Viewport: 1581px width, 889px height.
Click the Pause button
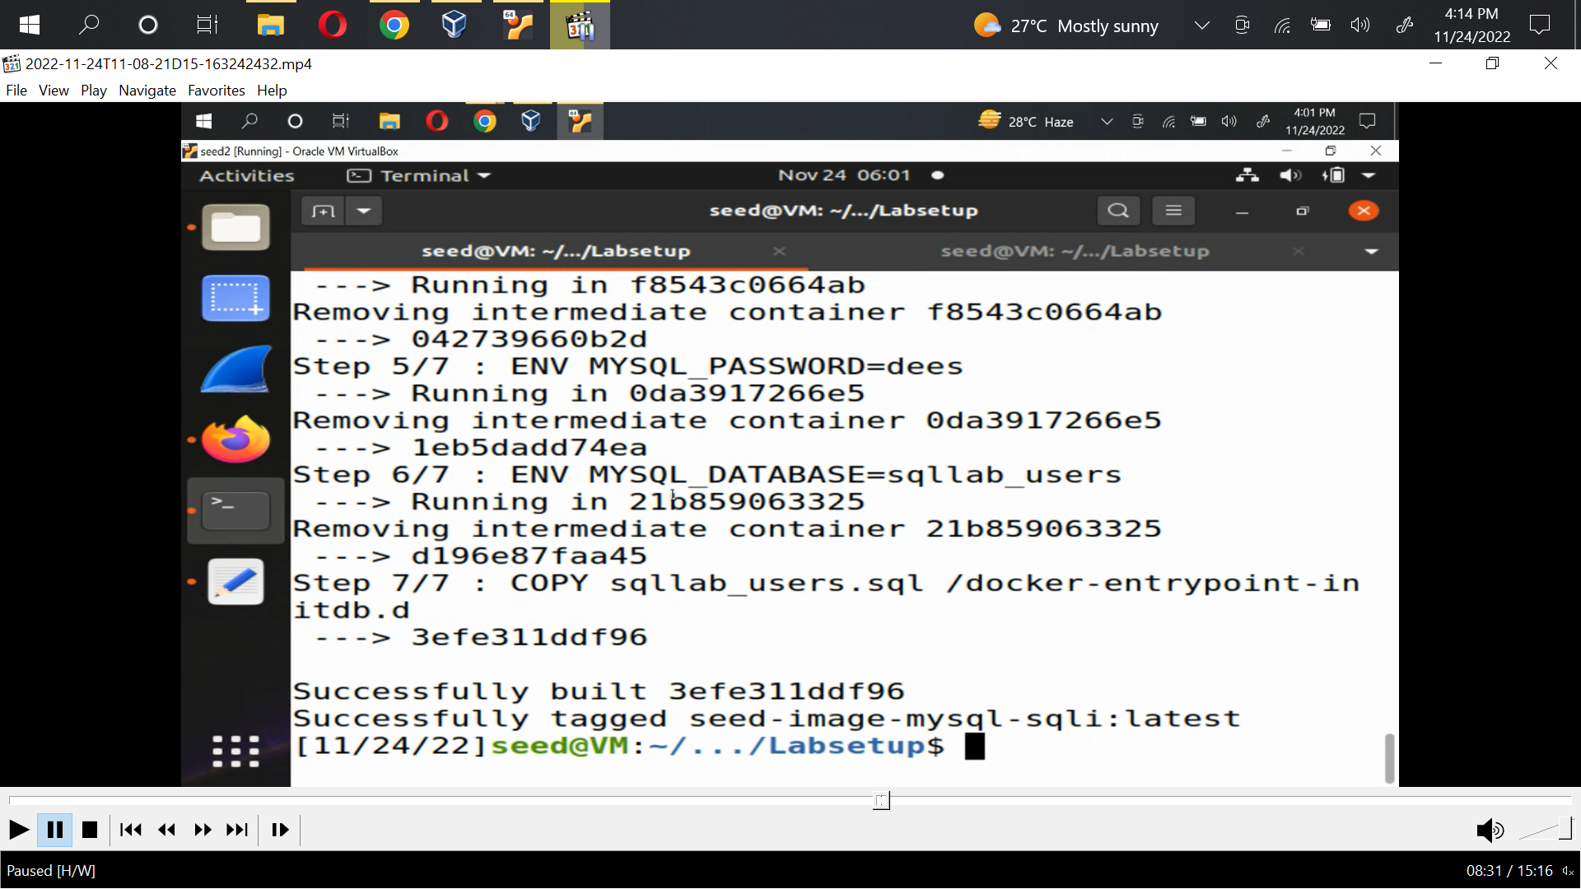[54, 830]
